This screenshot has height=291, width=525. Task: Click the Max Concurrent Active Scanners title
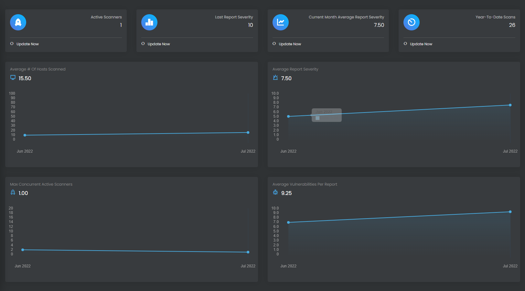point(41,184)
